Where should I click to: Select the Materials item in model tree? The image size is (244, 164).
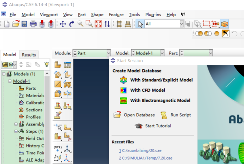point(35,96)
